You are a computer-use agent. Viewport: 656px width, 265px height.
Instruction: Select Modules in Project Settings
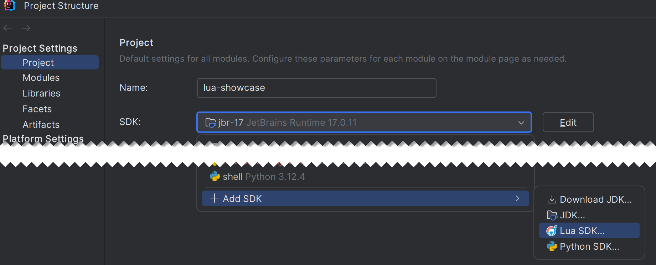(x=41, y=78)
